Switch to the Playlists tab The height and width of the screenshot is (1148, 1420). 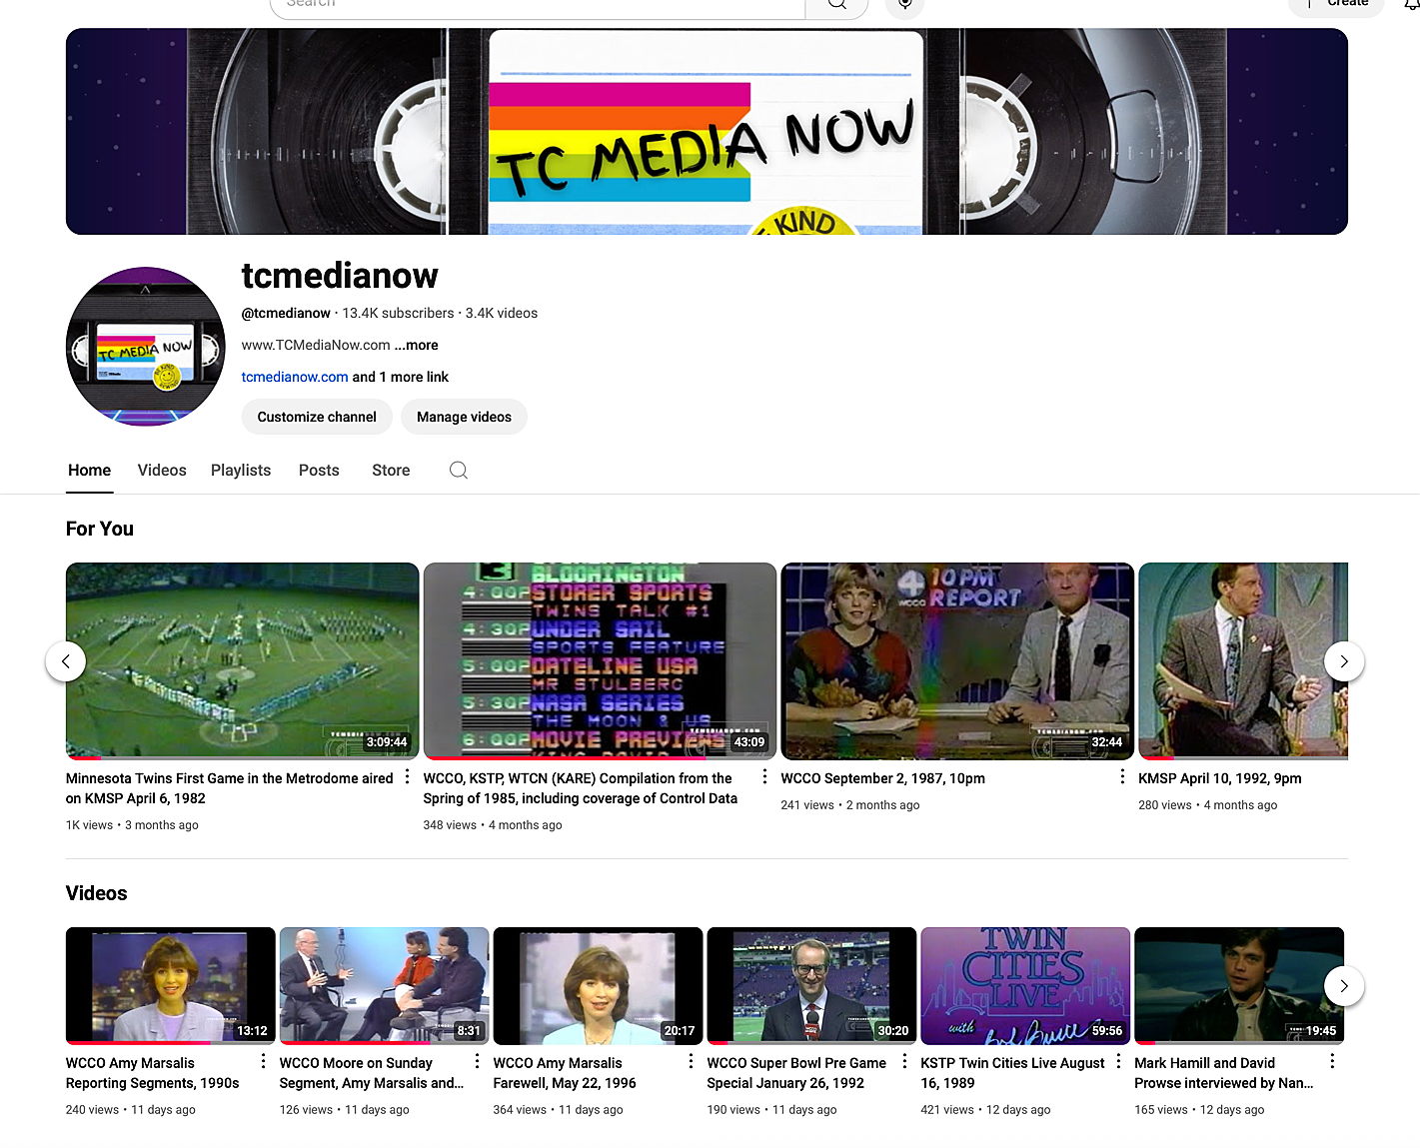click(241, 471)
